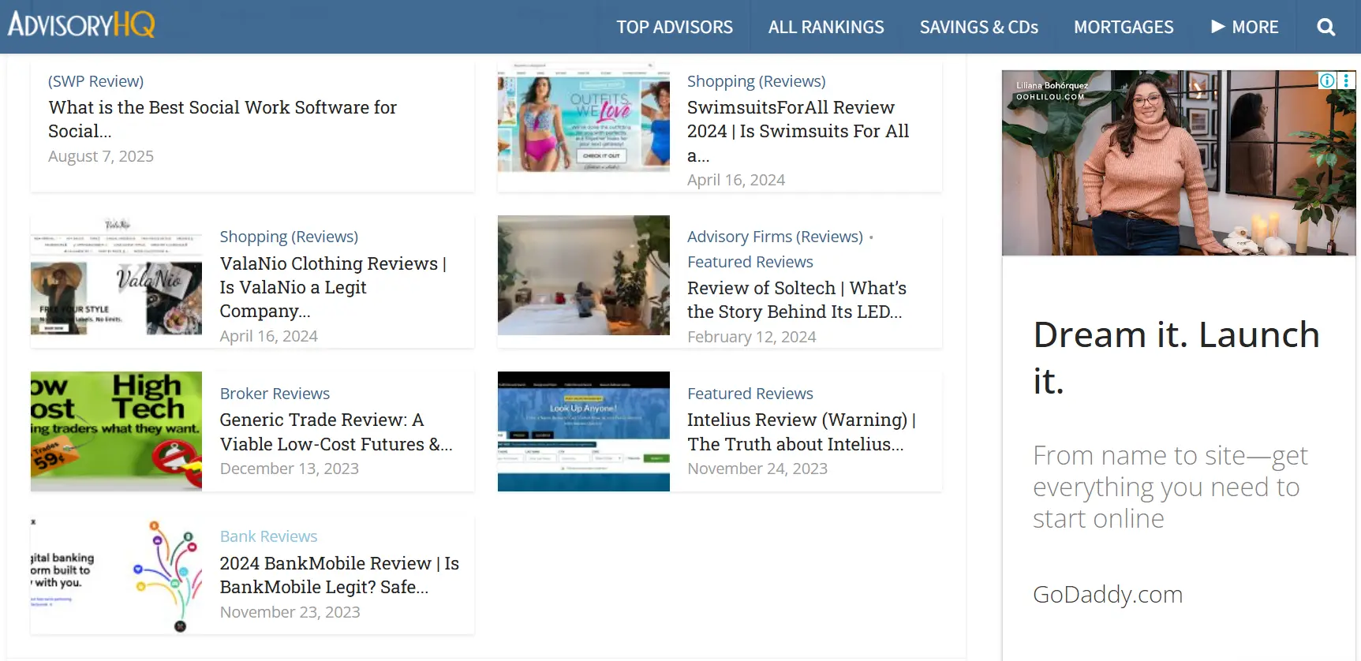The image size is (1361, 661).
Task: Open Featured Reviews category above Soltech
Action: coord(750,262)
